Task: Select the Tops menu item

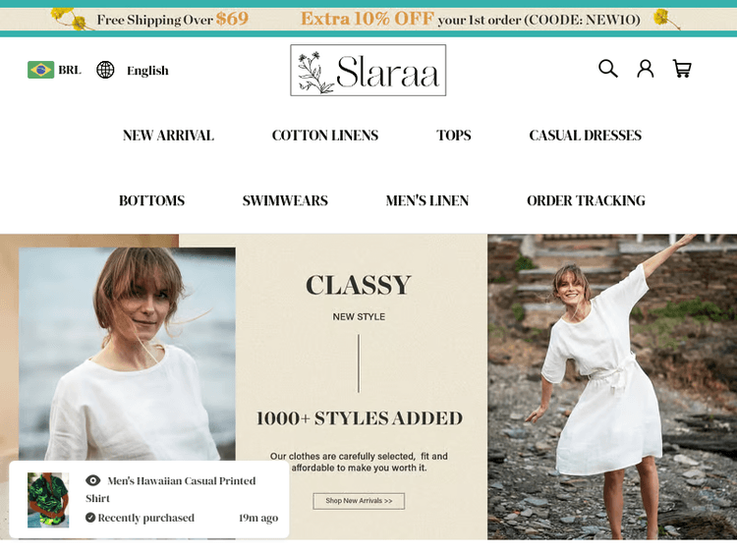Action: 454,136
